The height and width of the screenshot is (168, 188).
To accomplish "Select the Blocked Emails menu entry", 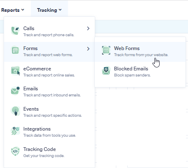I will pos(140,72).
